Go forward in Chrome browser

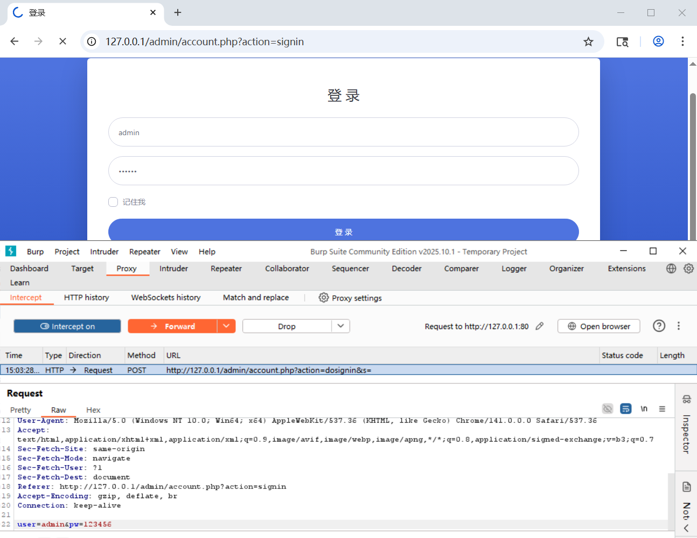(38, 41)
